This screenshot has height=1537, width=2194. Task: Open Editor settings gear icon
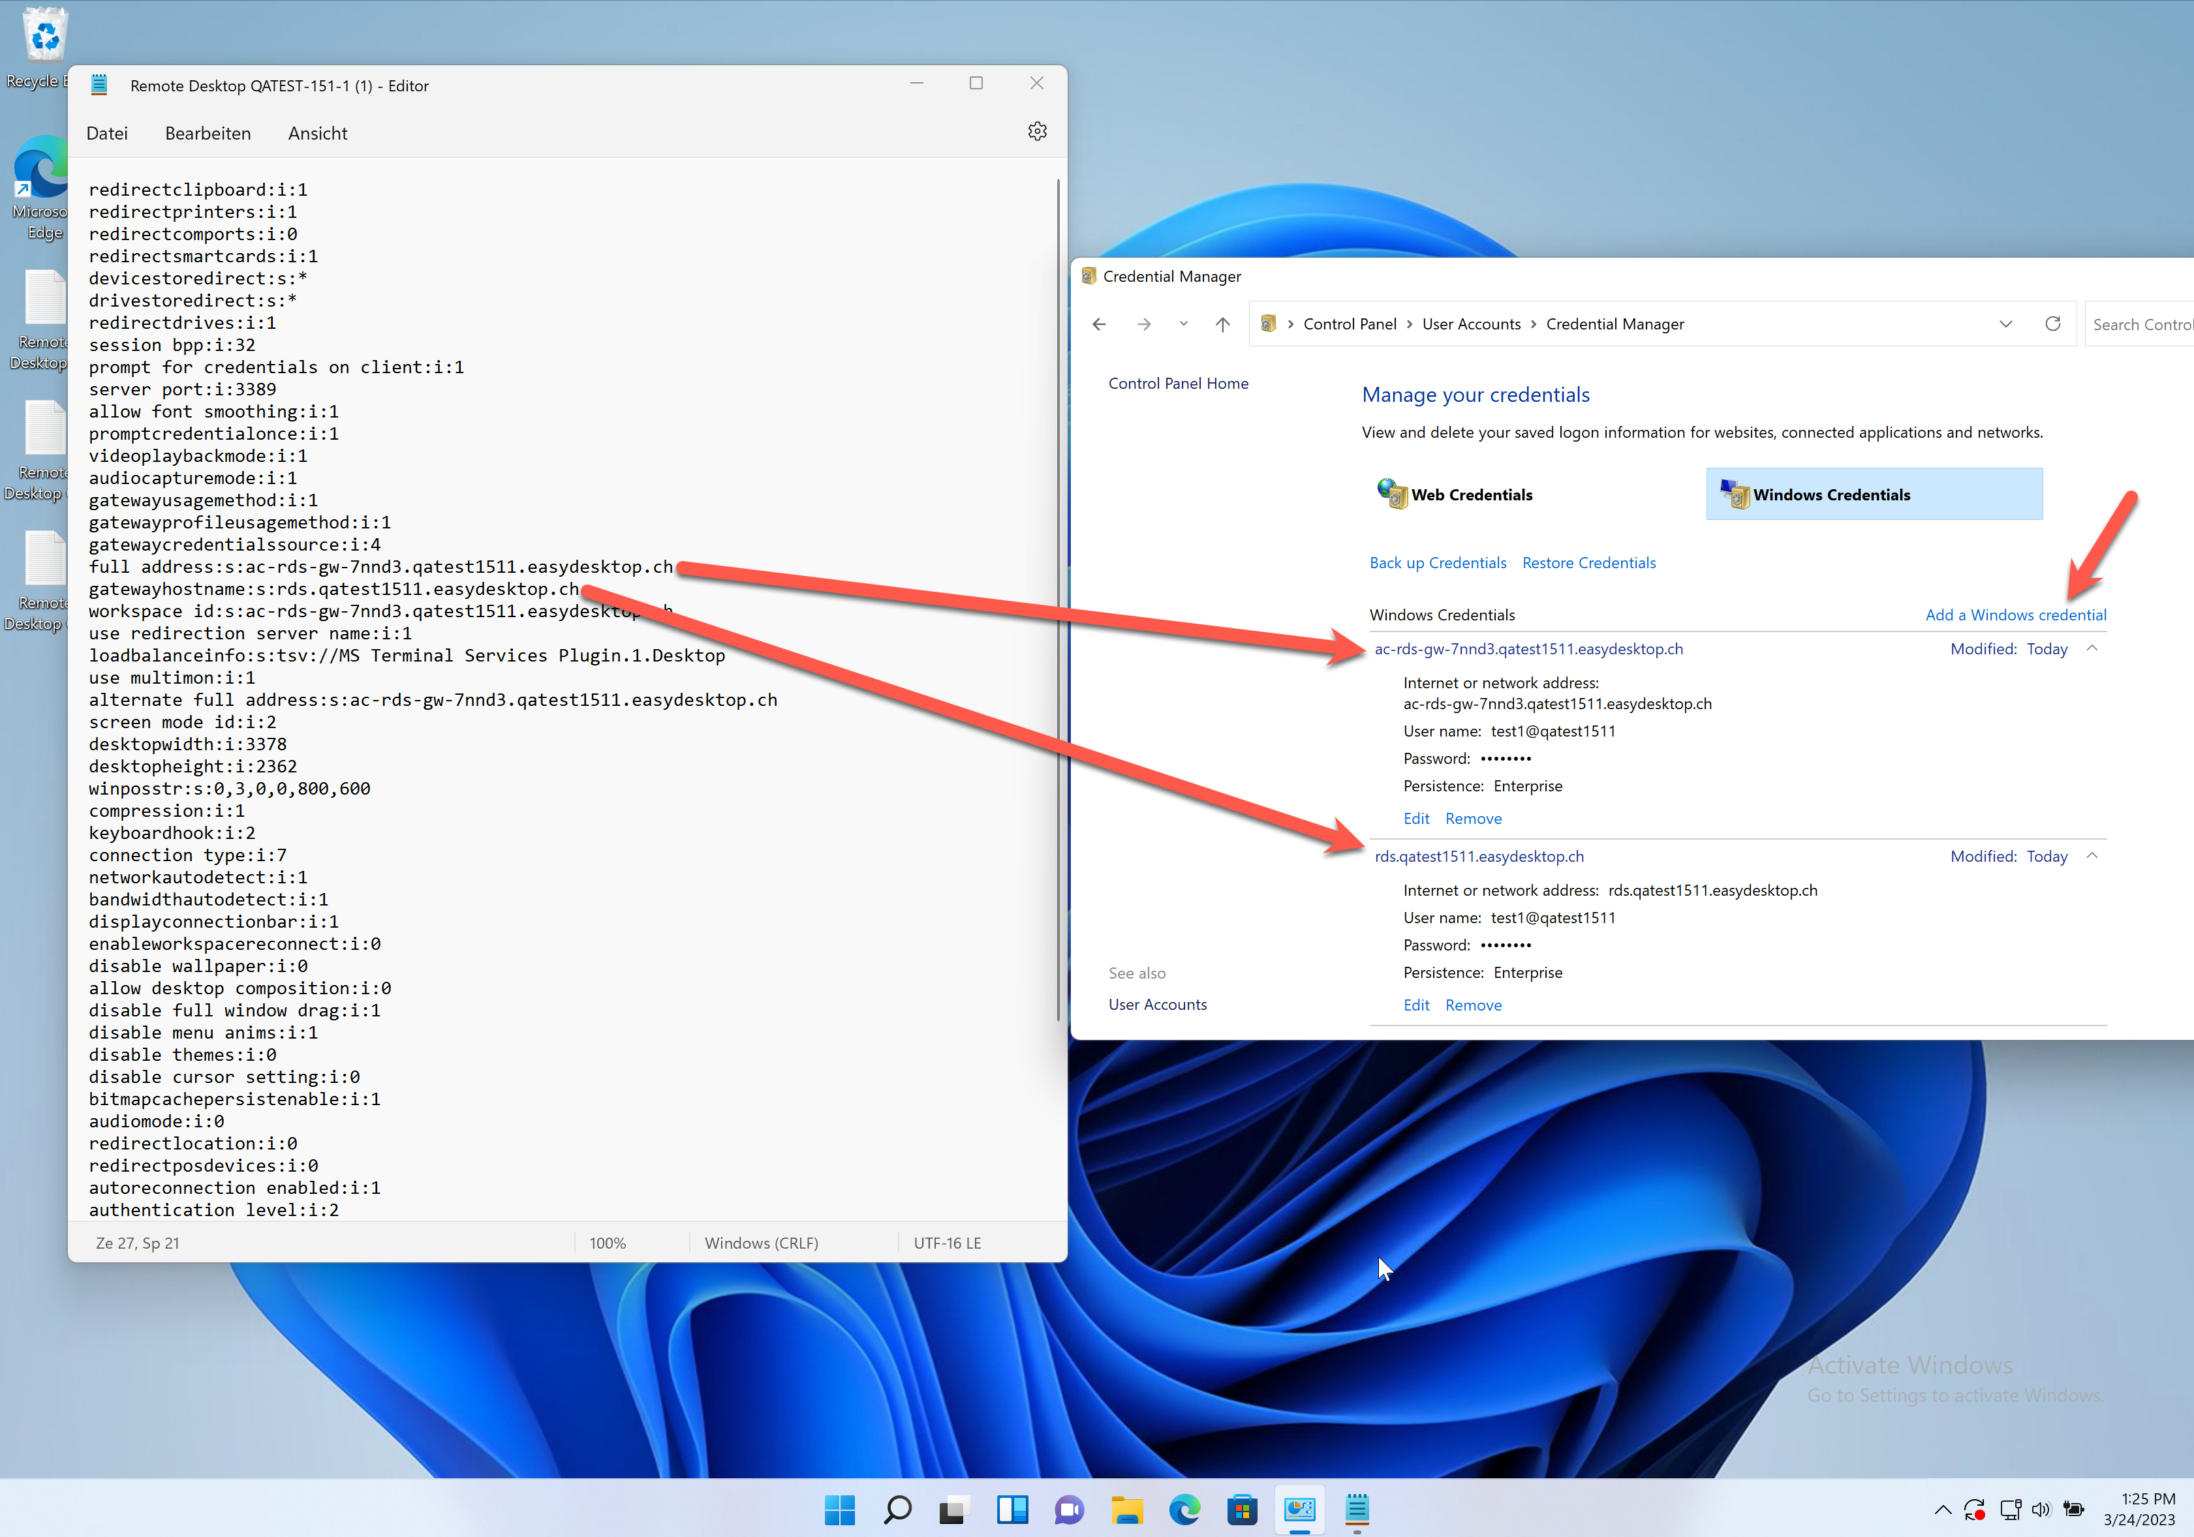(1037, 132)
